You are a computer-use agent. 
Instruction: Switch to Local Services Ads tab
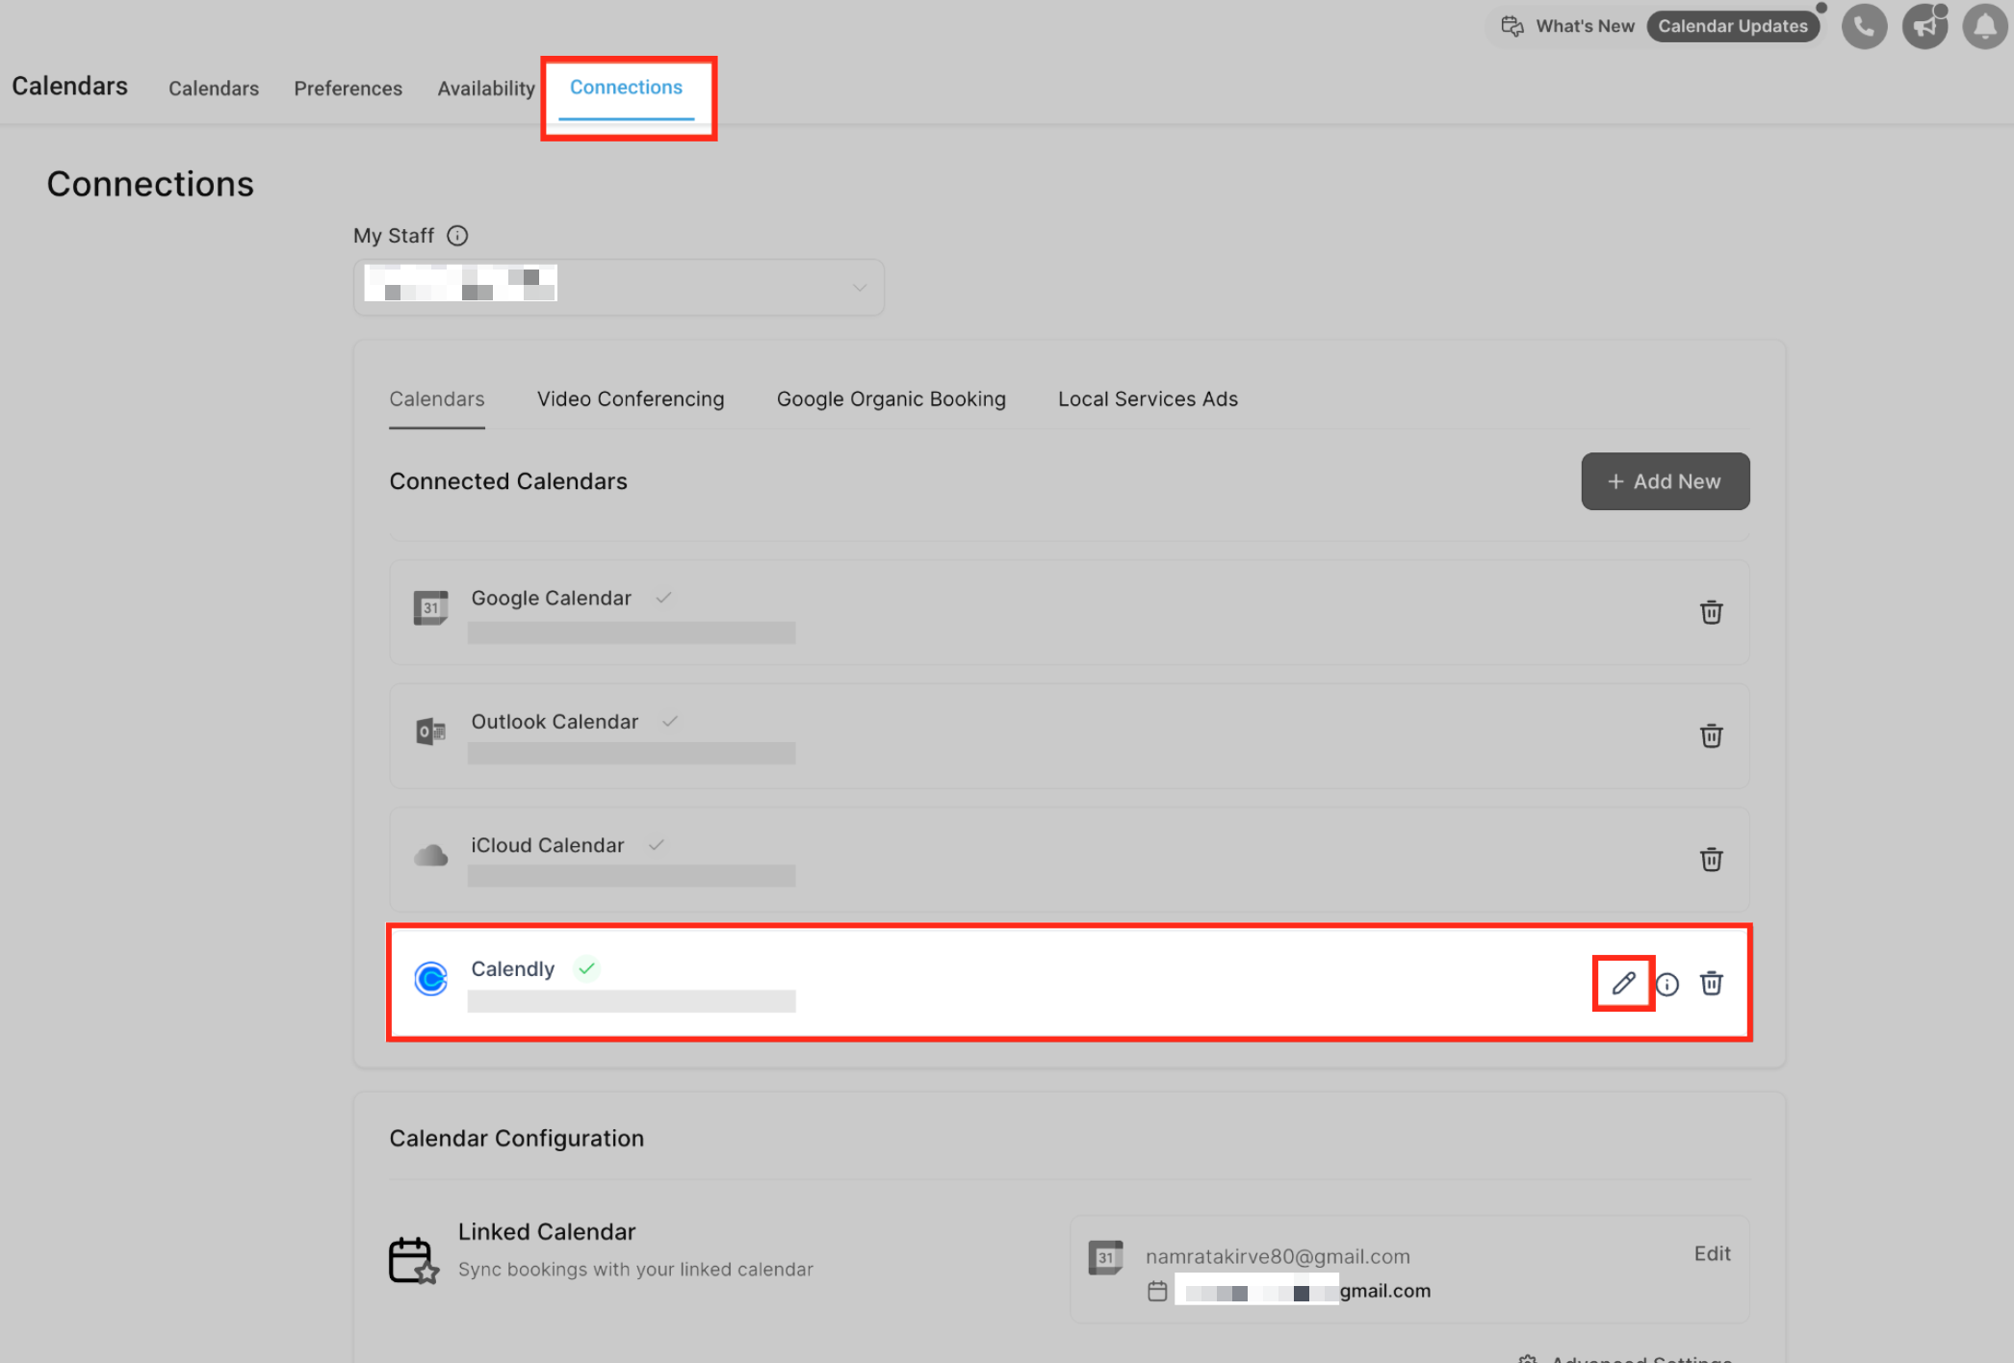coord(1148,399)
